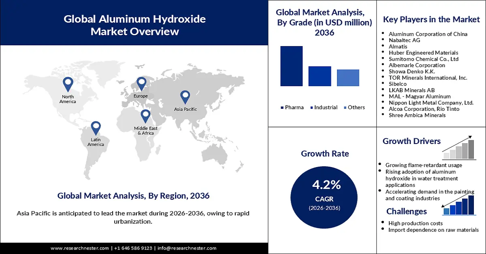
Task: Click the Latin America location pin
Action: coord(96,127)
